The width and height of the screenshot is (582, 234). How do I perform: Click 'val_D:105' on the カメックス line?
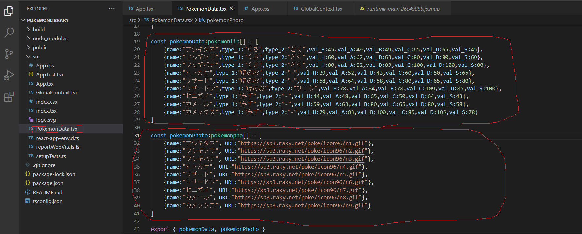pos(432,112)
